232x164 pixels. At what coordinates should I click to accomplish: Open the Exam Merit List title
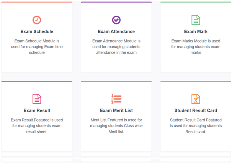(116, 110)
